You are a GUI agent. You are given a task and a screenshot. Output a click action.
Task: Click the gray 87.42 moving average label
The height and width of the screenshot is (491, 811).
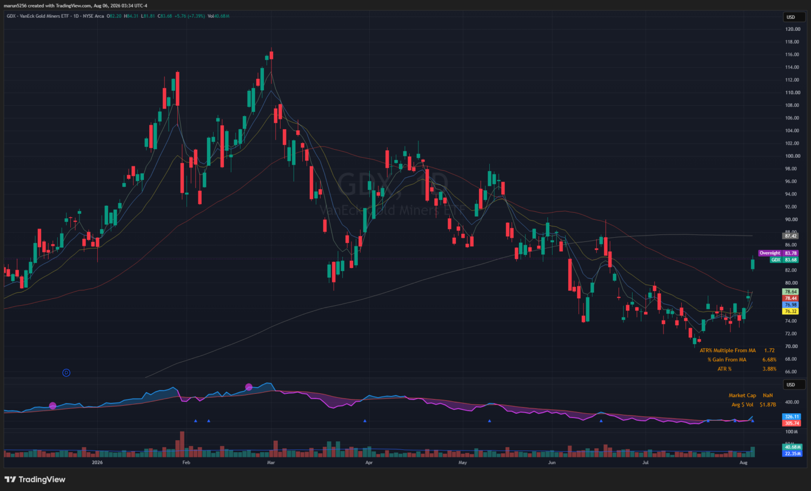(x=790, y=236)
